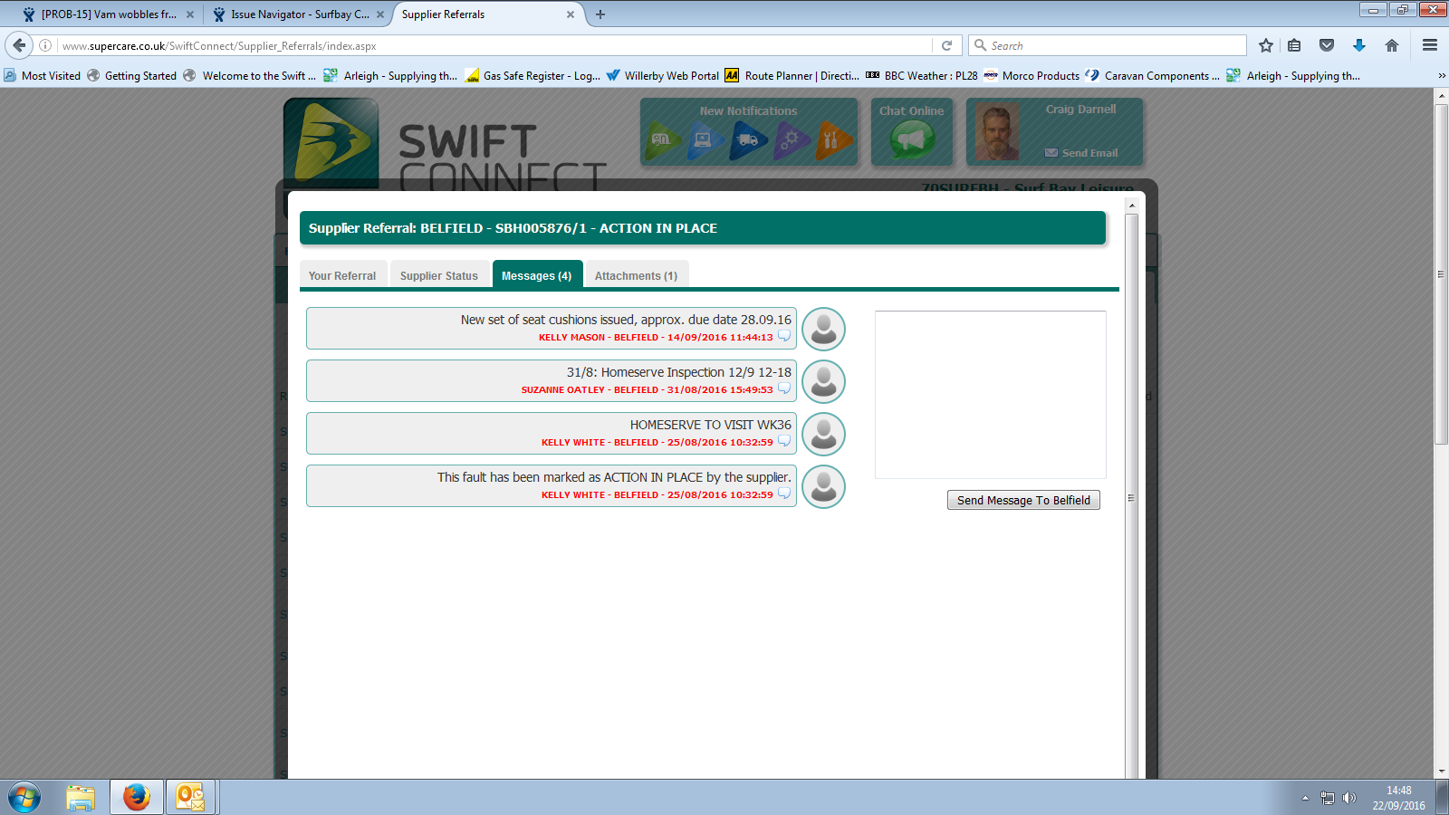The height and width of the screenshot is (815, 1449).
Task: Select the 'New set of seat cushions issued' message
Action: pos(626,320)
